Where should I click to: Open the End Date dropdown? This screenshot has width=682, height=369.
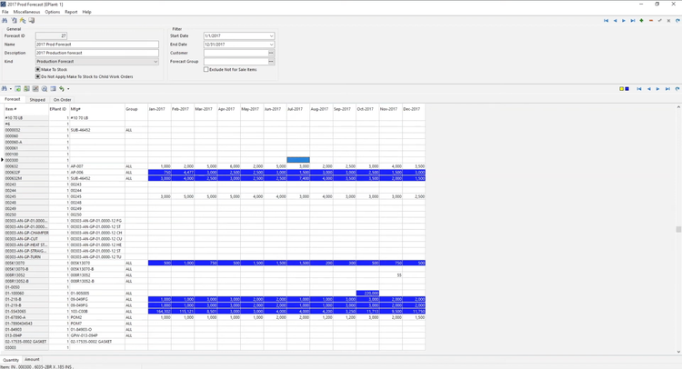tap(271, 45)
